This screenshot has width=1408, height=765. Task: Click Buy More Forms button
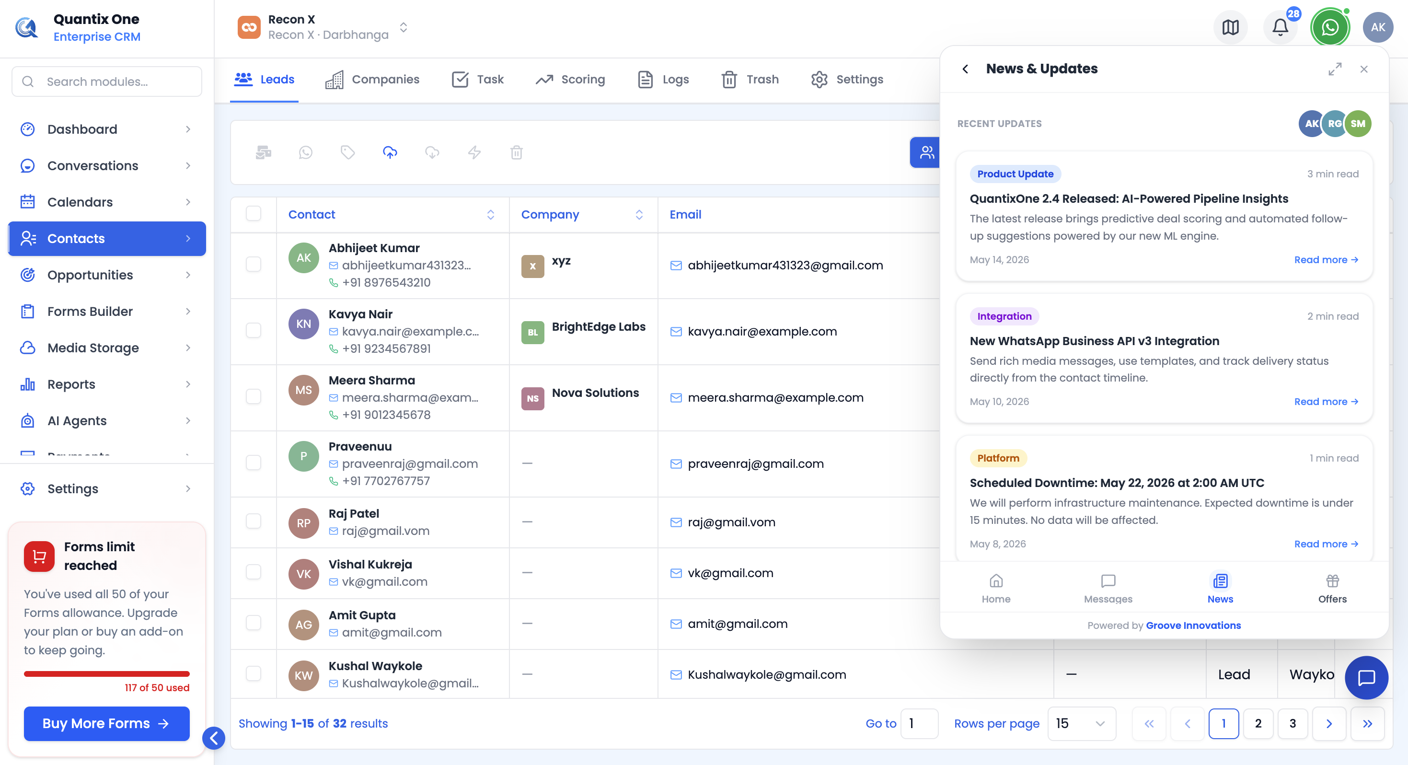106,723
